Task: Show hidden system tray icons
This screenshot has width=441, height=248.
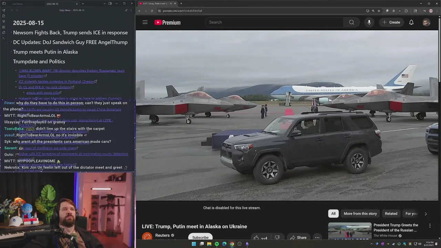Action: (371, 244)
